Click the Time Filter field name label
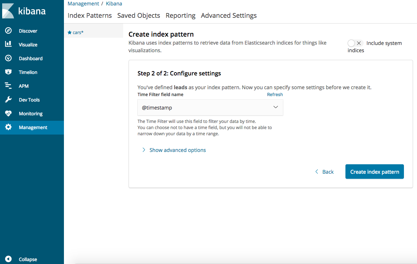The width and height of the screenshot is (417, 264). click(160, 95)
